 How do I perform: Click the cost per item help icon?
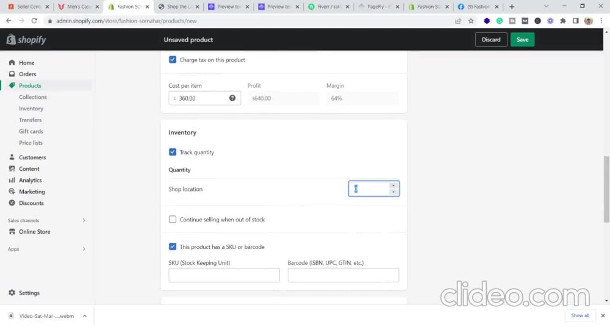tap(232, 98)
